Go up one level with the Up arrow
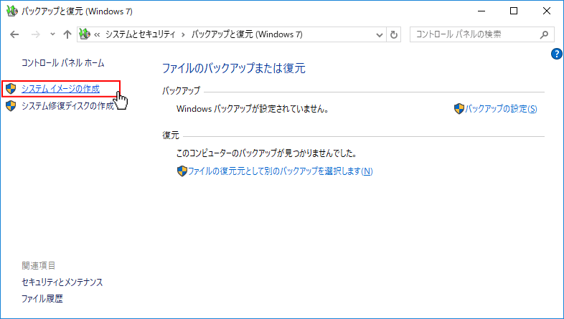The width and height of the screenshot is (564, 319). pos(67,34)
